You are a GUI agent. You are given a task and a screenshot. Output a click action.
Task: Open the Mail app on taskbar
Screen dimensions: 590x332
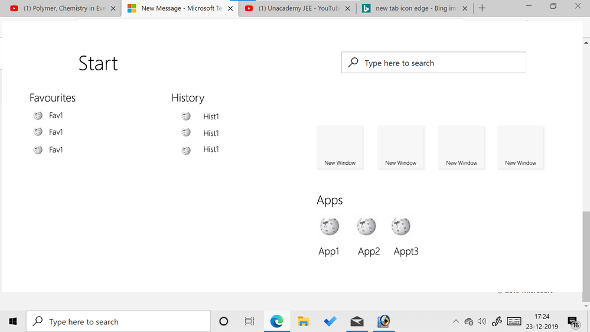pos(357,321)
